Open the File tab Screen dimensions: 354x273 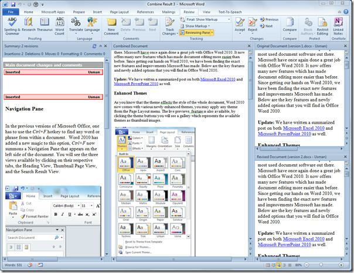(11, 12)
